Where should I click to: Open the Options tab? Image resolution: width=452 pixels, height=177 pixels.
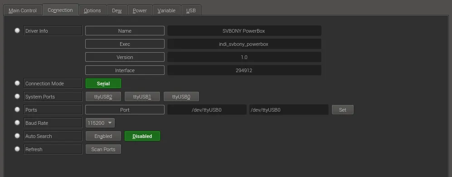point(92,10)
